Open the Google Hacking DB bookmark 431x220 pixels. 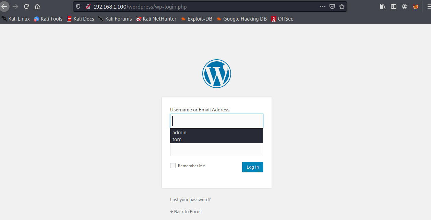[242, 19]
